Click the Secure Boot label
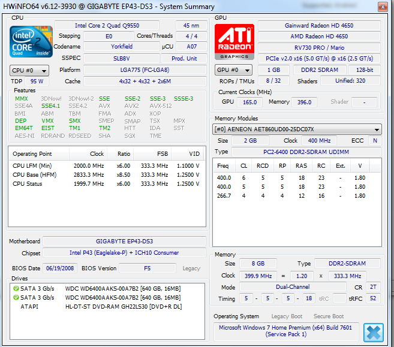The image size is (394, 347). tap(329, 316)
